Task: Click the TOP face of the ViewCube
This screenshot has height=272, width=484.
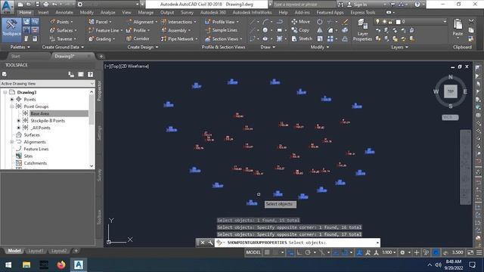Action: (x=451, y=91)
